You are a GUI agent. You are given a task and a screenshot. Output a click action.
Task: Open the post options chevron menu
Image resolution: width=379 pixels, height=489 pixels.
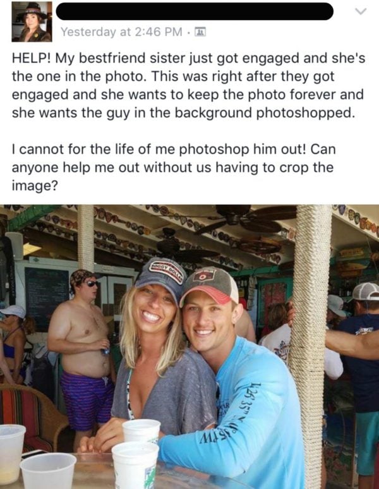click(x=361, y=12)
